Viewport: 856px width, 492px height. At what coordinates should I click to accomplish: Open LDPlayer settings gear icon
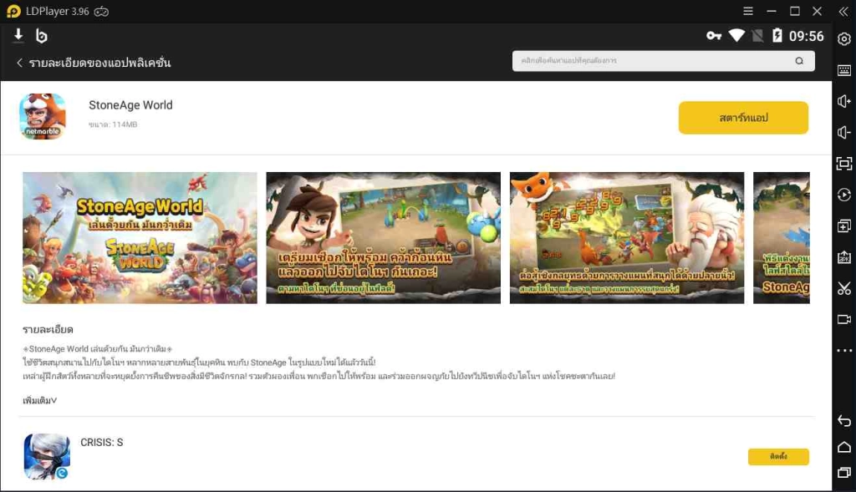tap(844, 39)
